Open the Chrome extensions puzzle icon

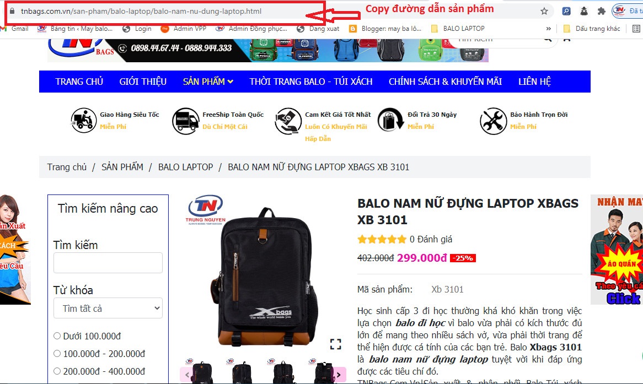click(x=602, y=12)
